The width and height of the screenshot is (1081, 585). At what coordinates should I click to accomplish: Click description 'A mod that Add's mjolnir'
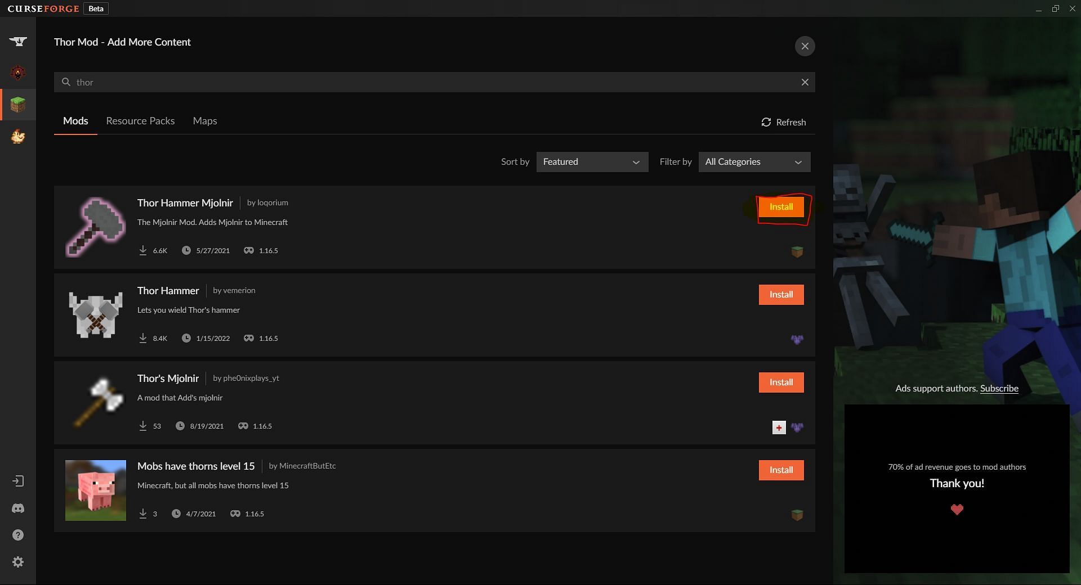[180, 398]
